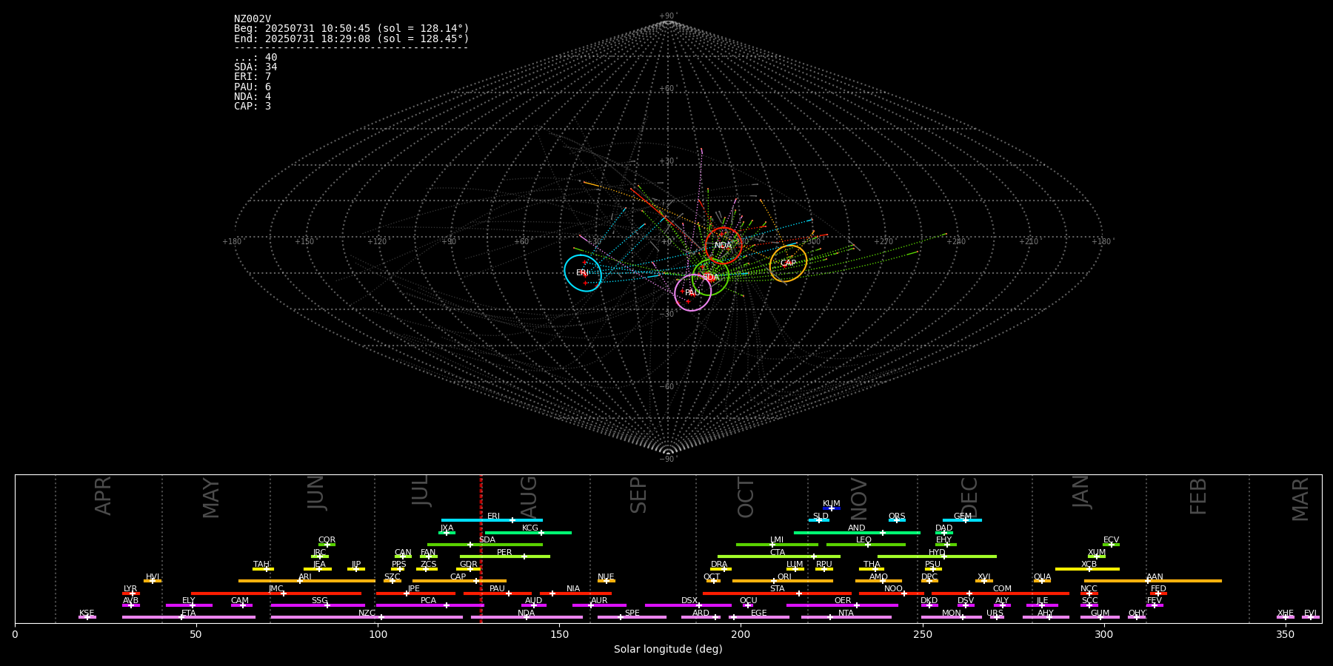Click the +120 longitude label on sky map
Image resolution: width=1333 pixels, height=666 pixels.
pyautogui.click(x=377, y=242)
